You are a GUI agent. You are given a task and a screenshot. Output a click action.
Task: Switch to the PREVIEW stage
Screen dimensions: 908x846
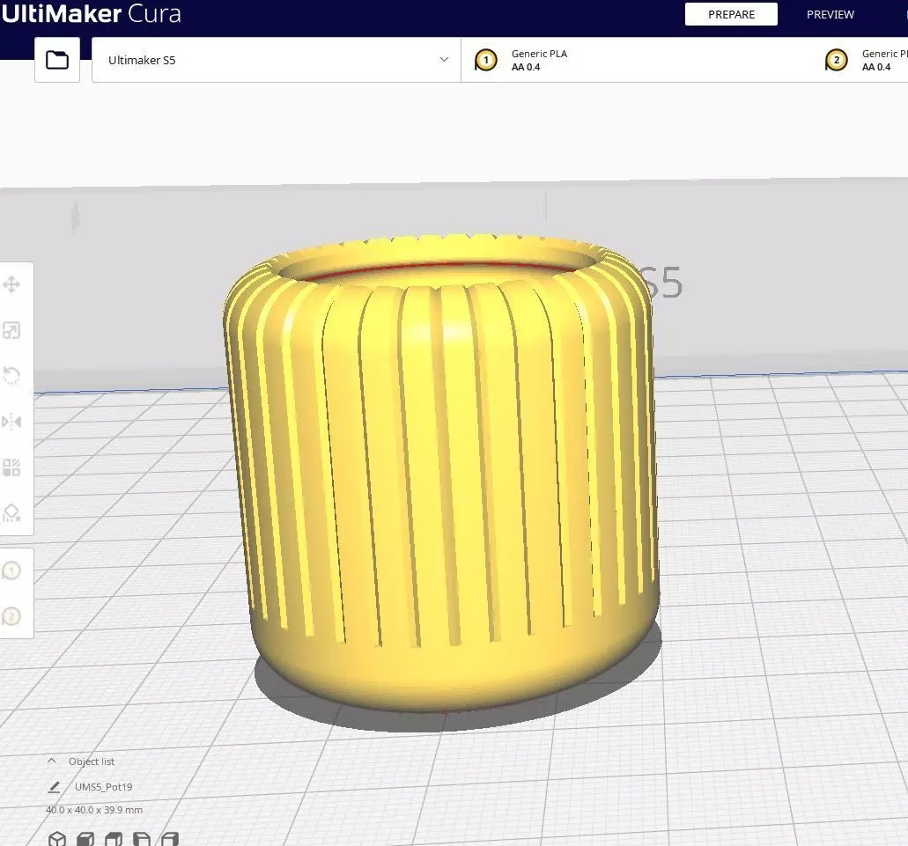pyautogui.click(x=830, y=14)
